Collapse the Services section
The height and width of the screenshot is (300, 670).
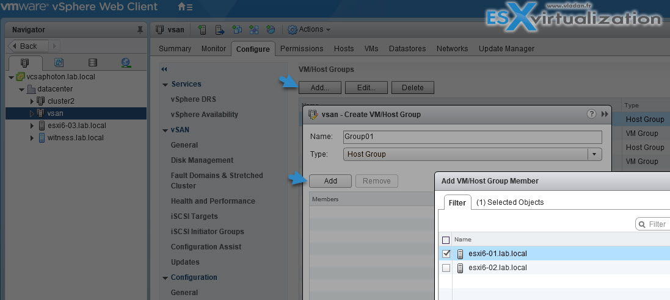point(165,85)
